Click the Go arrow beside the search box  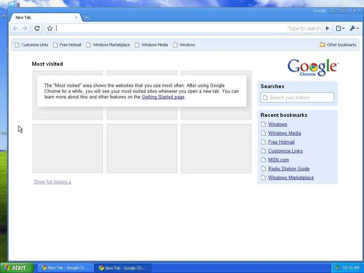click(327, 28)
